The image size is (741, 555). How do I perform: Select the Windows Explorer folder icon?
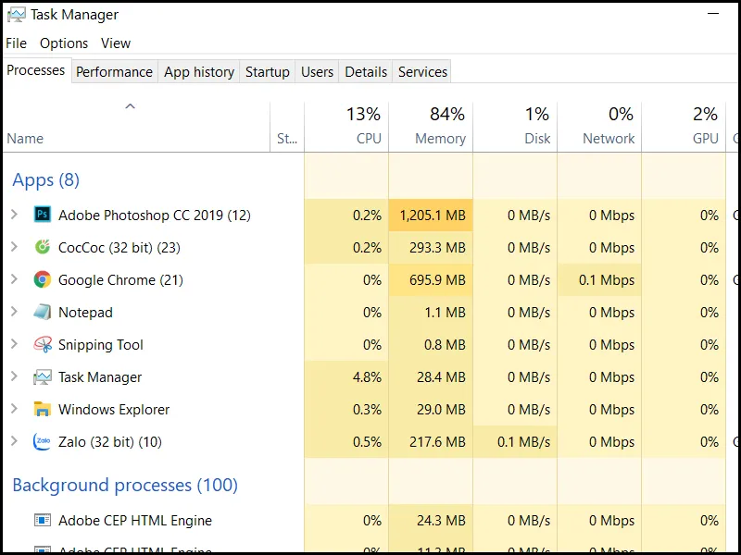pyautogui.click(x=43, y=409)
